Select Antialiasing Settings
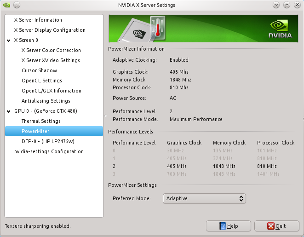The image size is (304, 237). [46, 101]
